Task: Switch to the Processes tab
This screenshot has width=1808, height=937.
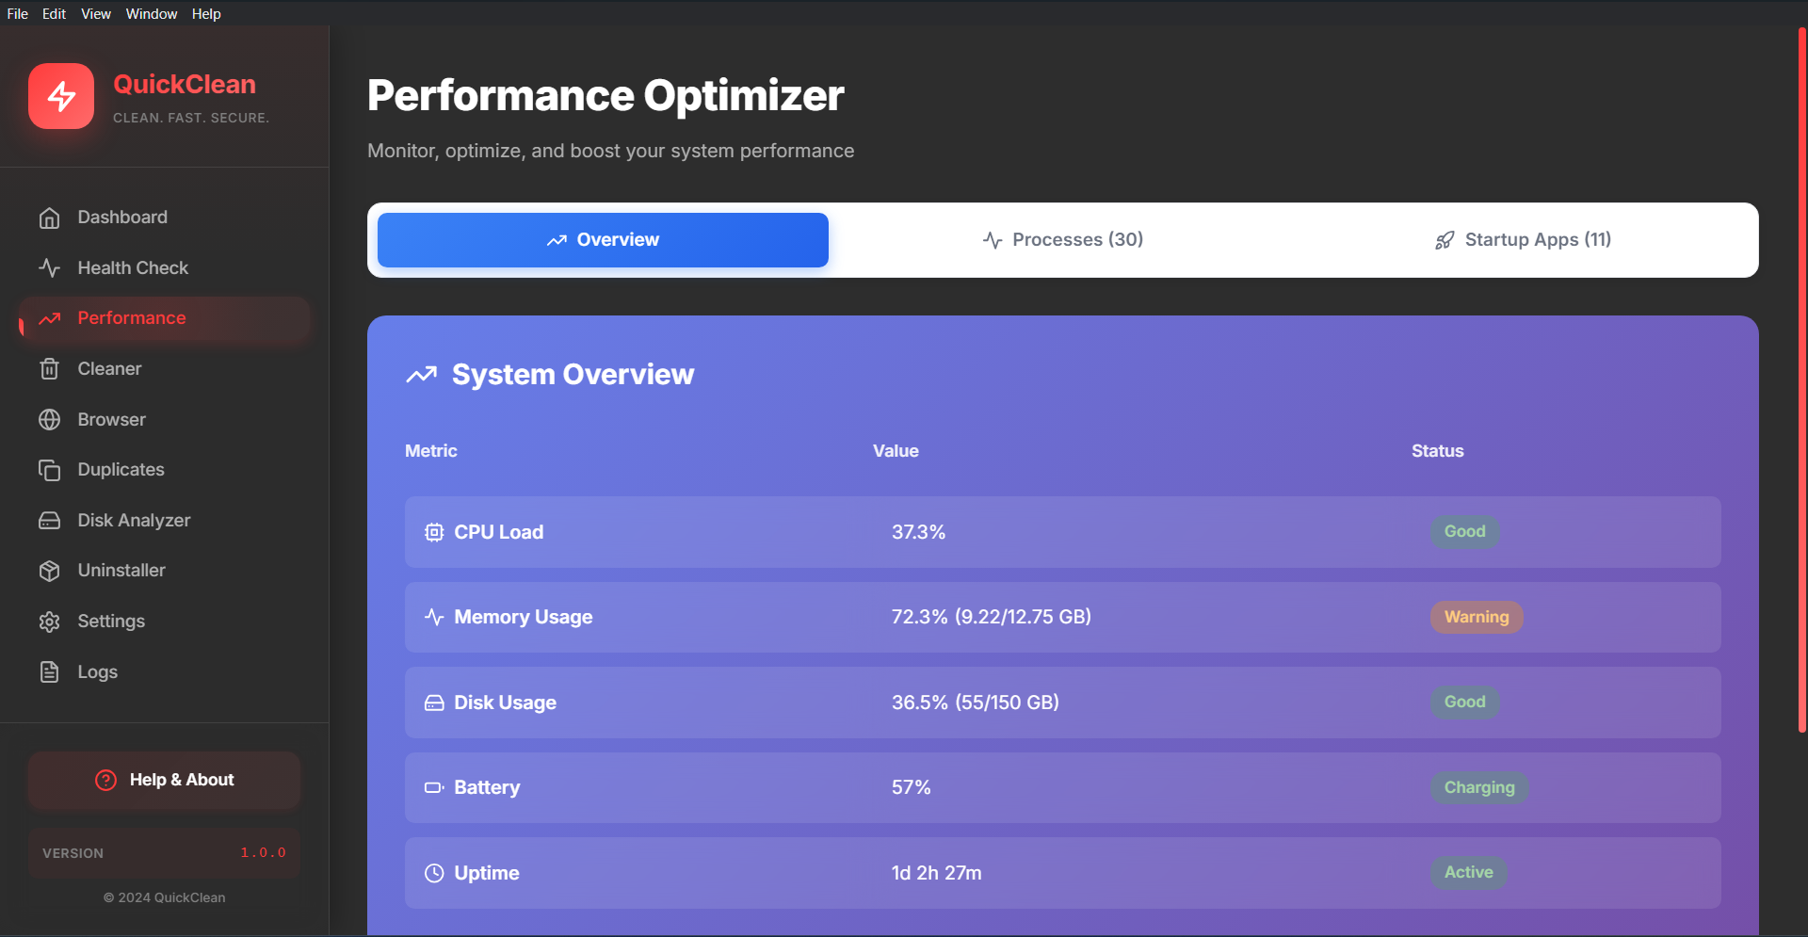Action: coord(1062,239)
